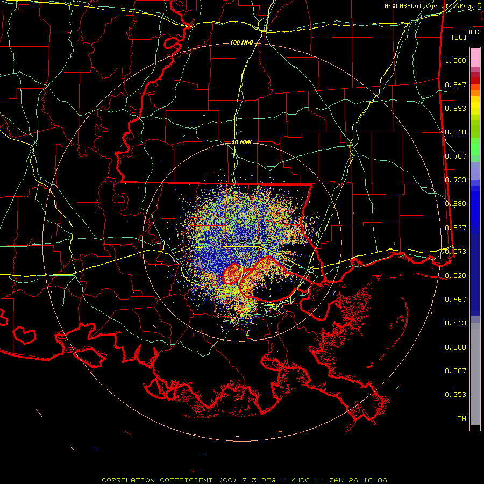Click the 0.893 scale value
This screenshot has width=484, height=484.
point(455,108)
